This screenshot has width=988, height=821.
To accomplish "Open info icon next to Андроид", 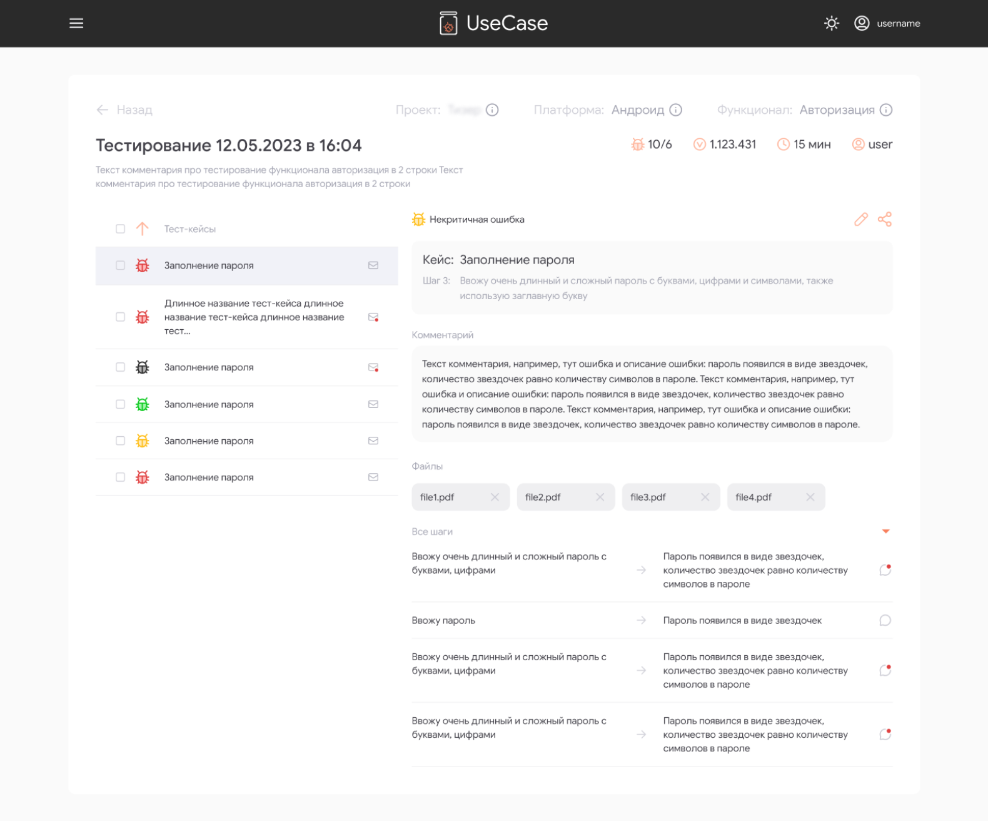I will (676, 110).
